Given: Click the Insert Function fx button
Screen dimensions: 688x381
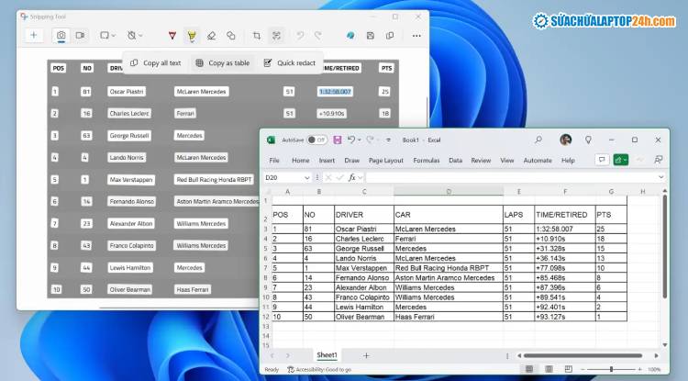Looking at the screenshot, I should click(x=351, y=178).
